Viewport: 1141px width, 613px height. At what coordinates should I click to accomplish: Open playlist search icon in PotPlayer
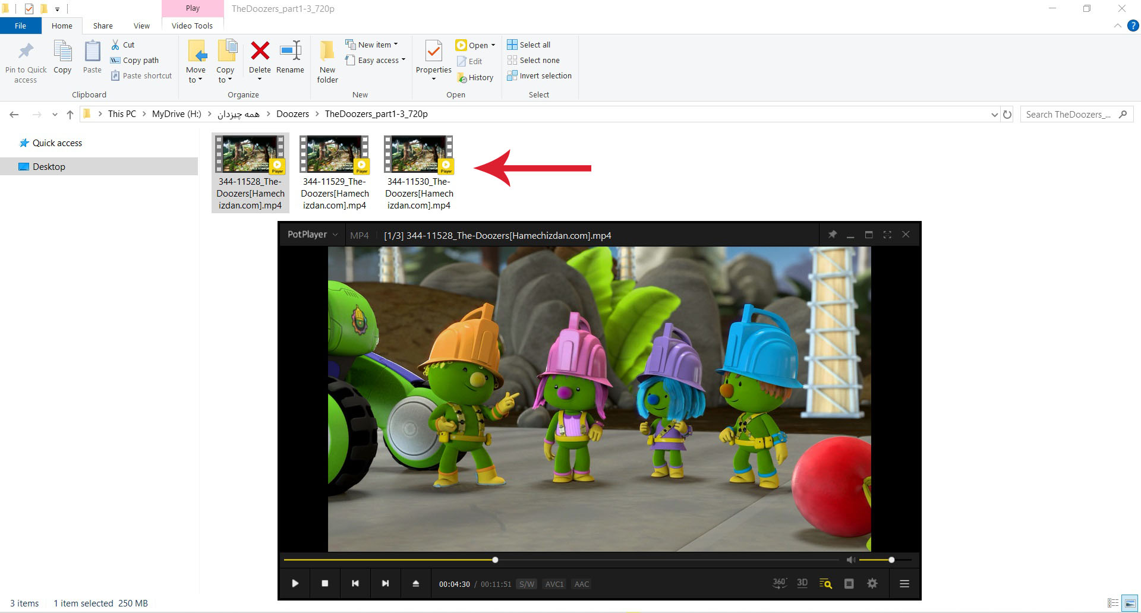[825, 583]
